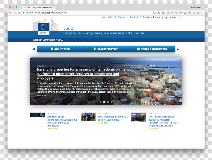Open The Taiwan Institute of Economic Research article
Viewport: 212px width, 160px height.
point(163,121)
